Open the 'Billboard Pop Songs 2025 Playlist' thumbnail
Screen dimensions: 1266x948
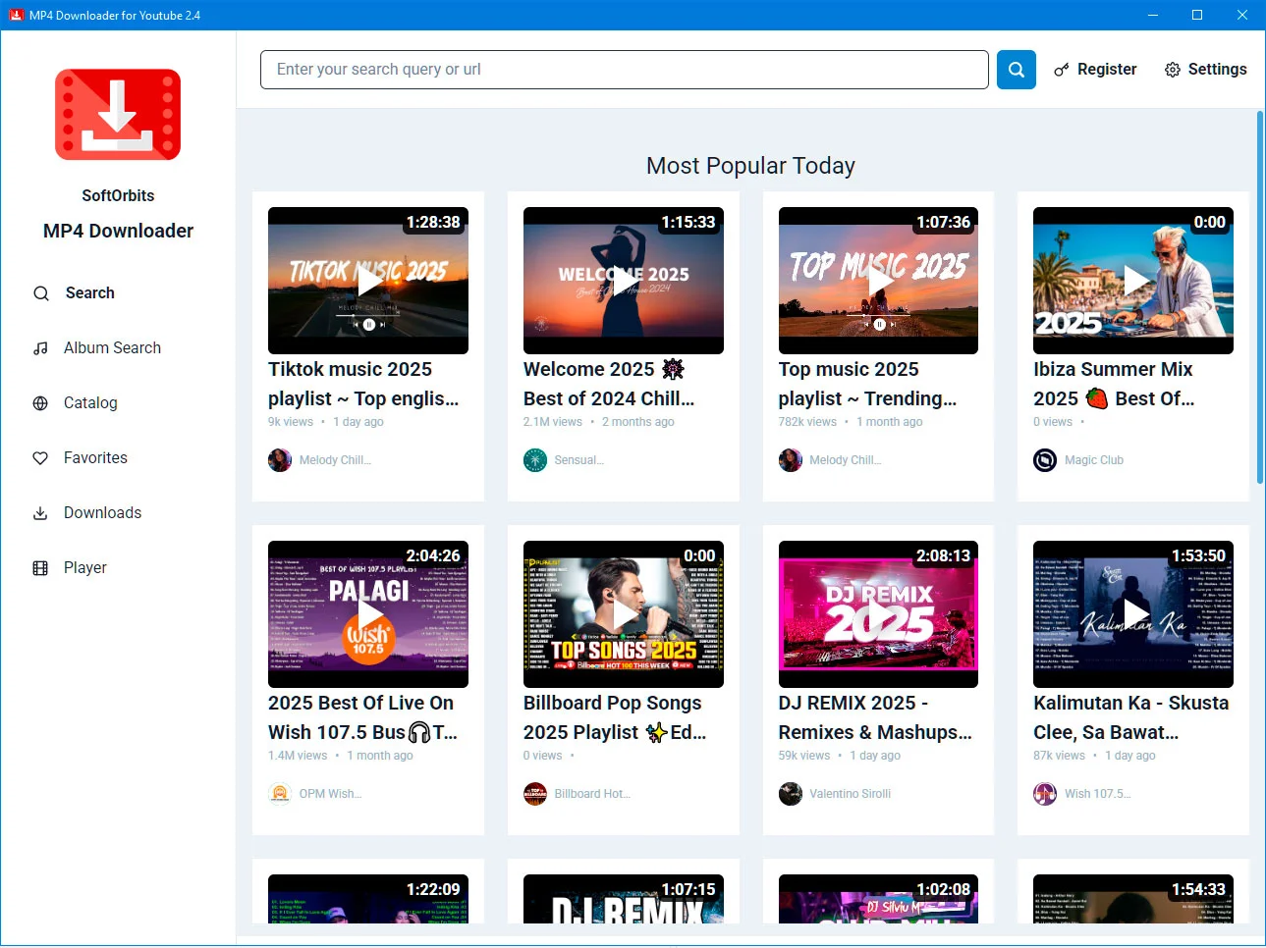click(623, 614)
